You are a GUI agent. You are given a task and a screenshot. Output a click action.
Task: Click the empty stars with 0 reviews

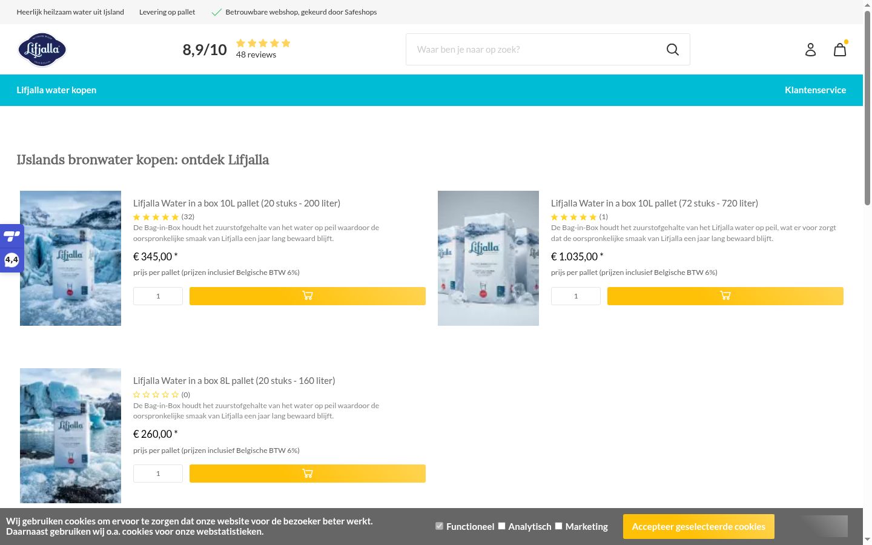(x=156, y=395)
